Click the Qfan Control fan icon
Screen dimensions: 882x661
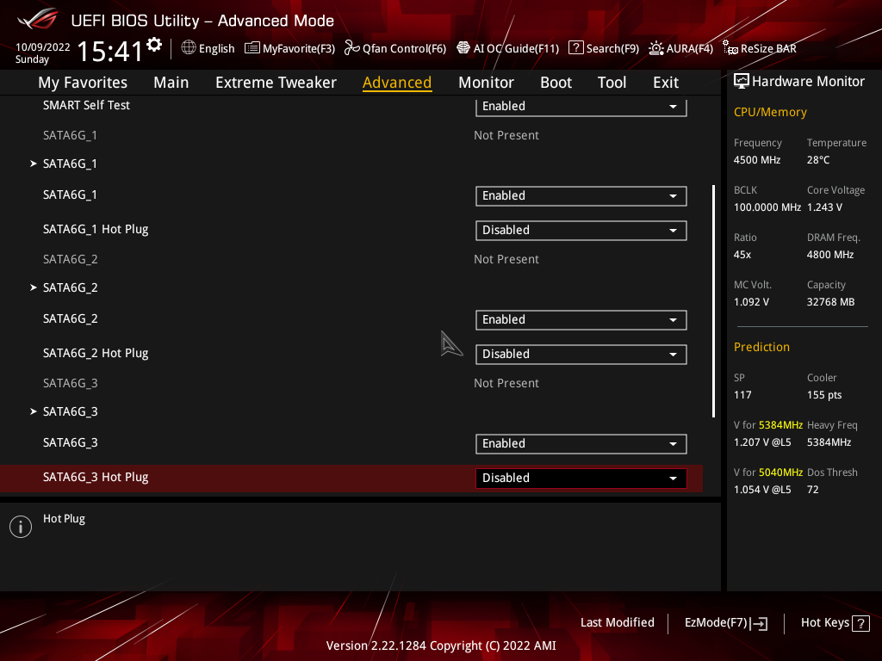click(352, 48)
